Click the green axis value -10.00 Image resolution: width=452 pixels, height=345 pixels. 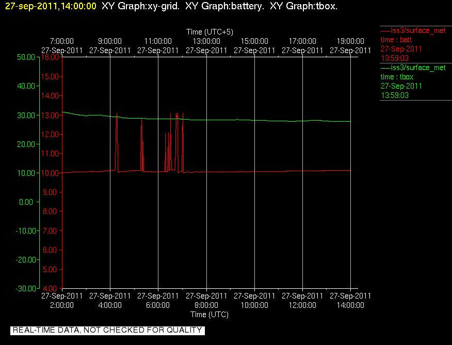[26, 231]
